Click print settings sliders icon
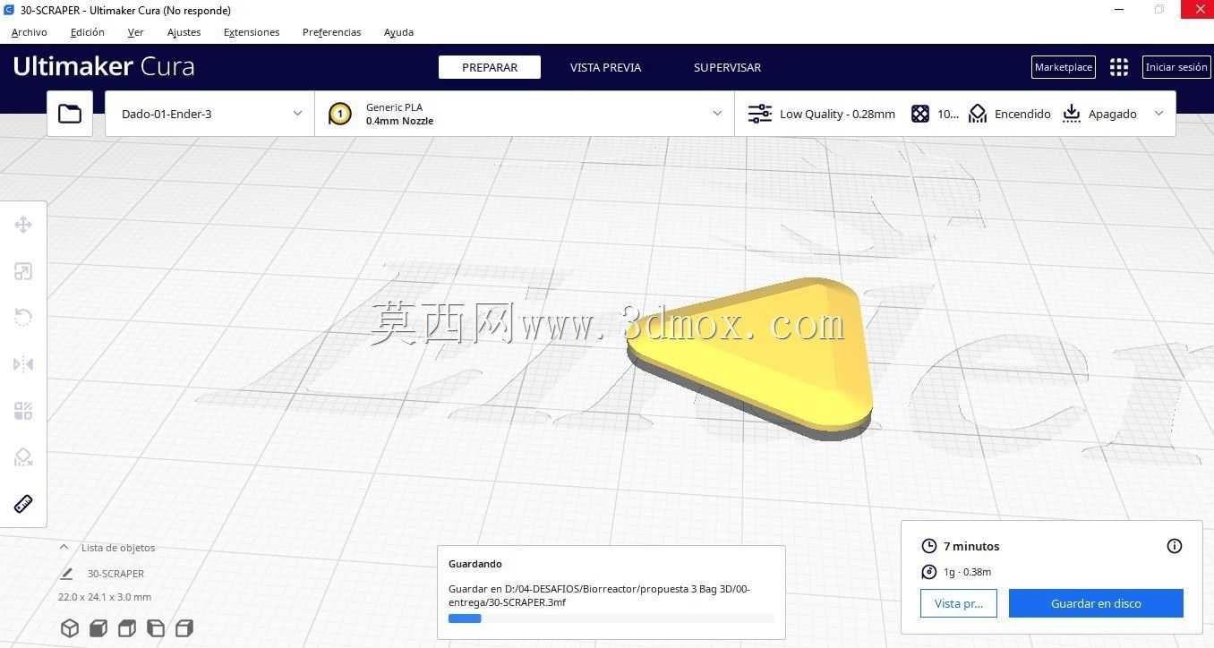The width and height of the screenshot is (1214, 648). coord(760,114)
